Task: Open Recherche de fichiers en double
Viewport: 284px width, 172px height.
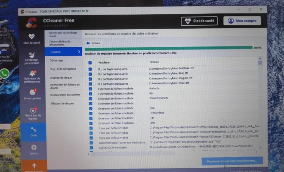Action: pos(64,86)
